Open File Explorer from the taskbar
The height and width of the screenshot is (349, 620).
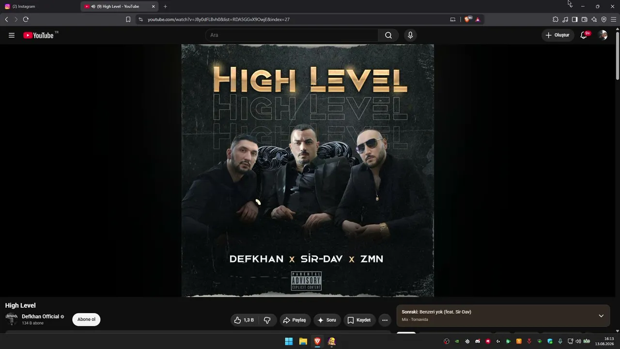click(x=303, y=341)
